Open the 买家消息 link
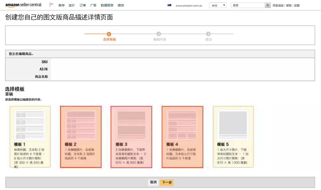The width and height of the screenshot is (321, 190). point(278,5)
